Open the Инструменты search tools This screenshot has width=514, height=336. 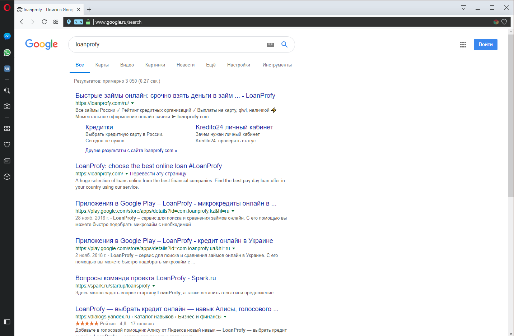point(277,65)
